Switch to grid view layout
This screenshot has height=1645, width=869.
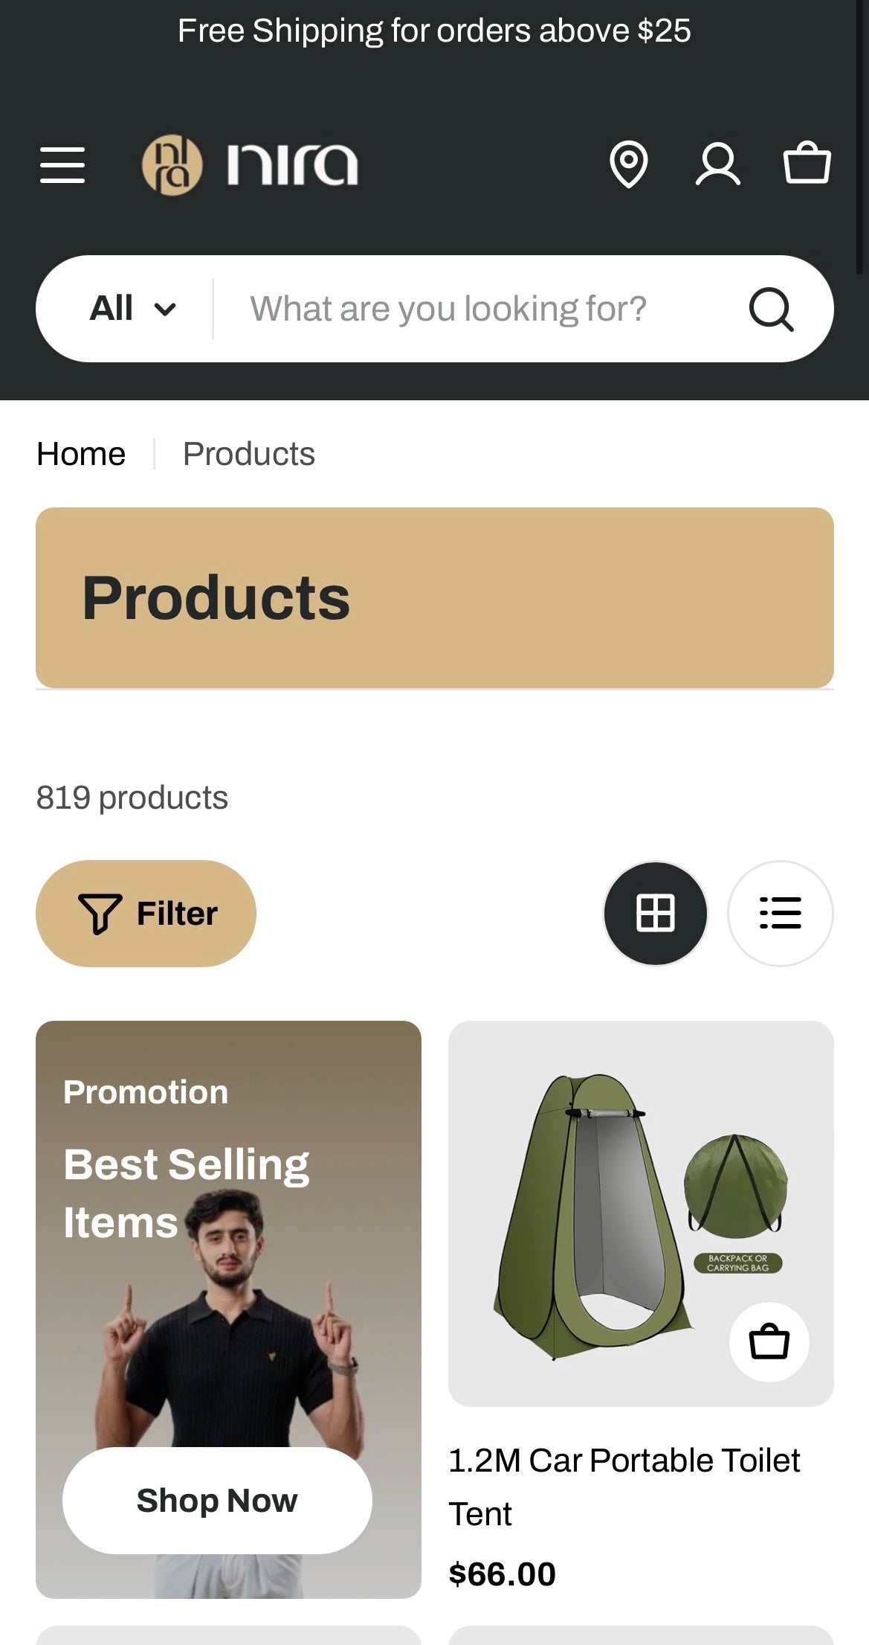(655, 913)
